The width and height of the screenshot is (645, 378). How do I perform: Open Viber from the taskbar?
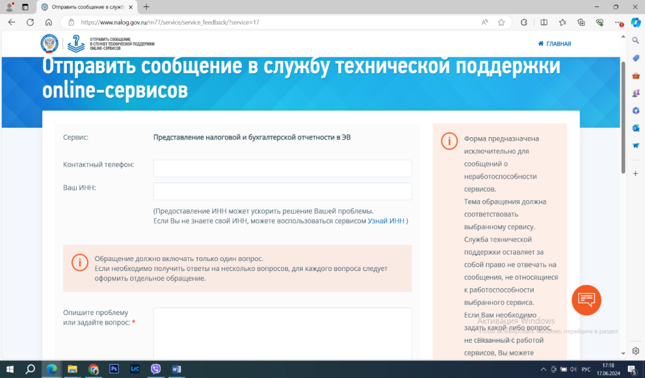click(x=156, y=369)
